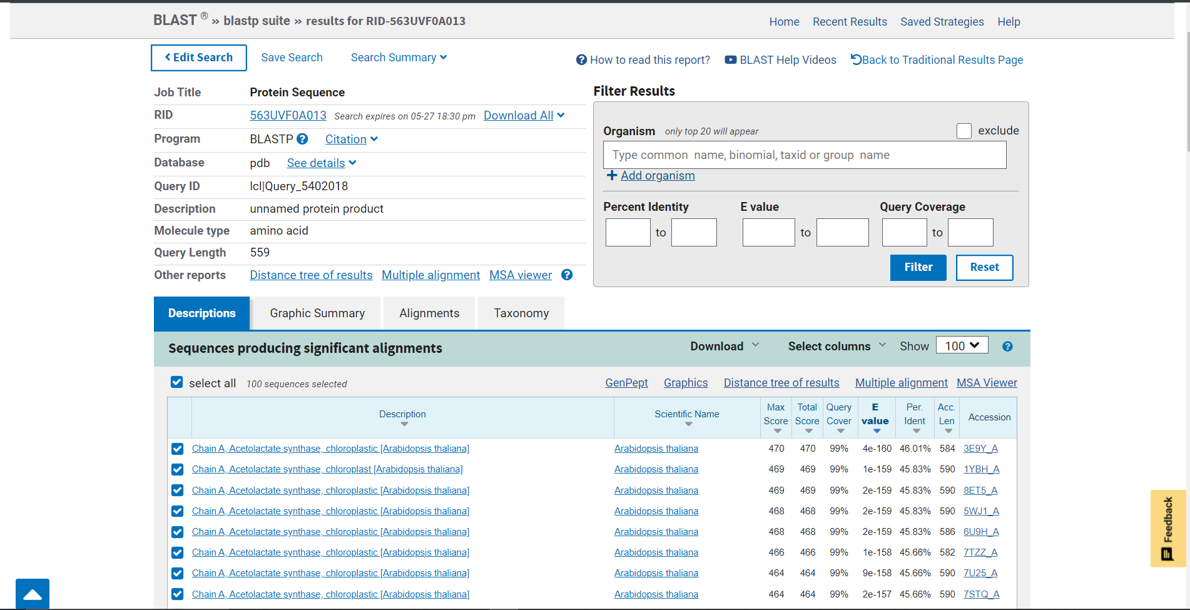Expand the Download All menu

point(524,115)
